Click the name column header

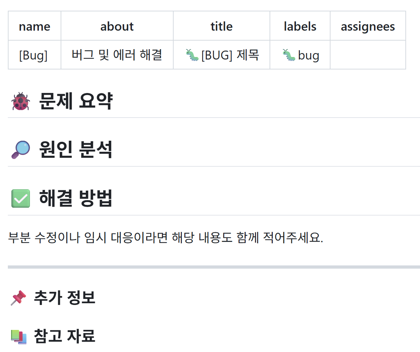point(35,26)
